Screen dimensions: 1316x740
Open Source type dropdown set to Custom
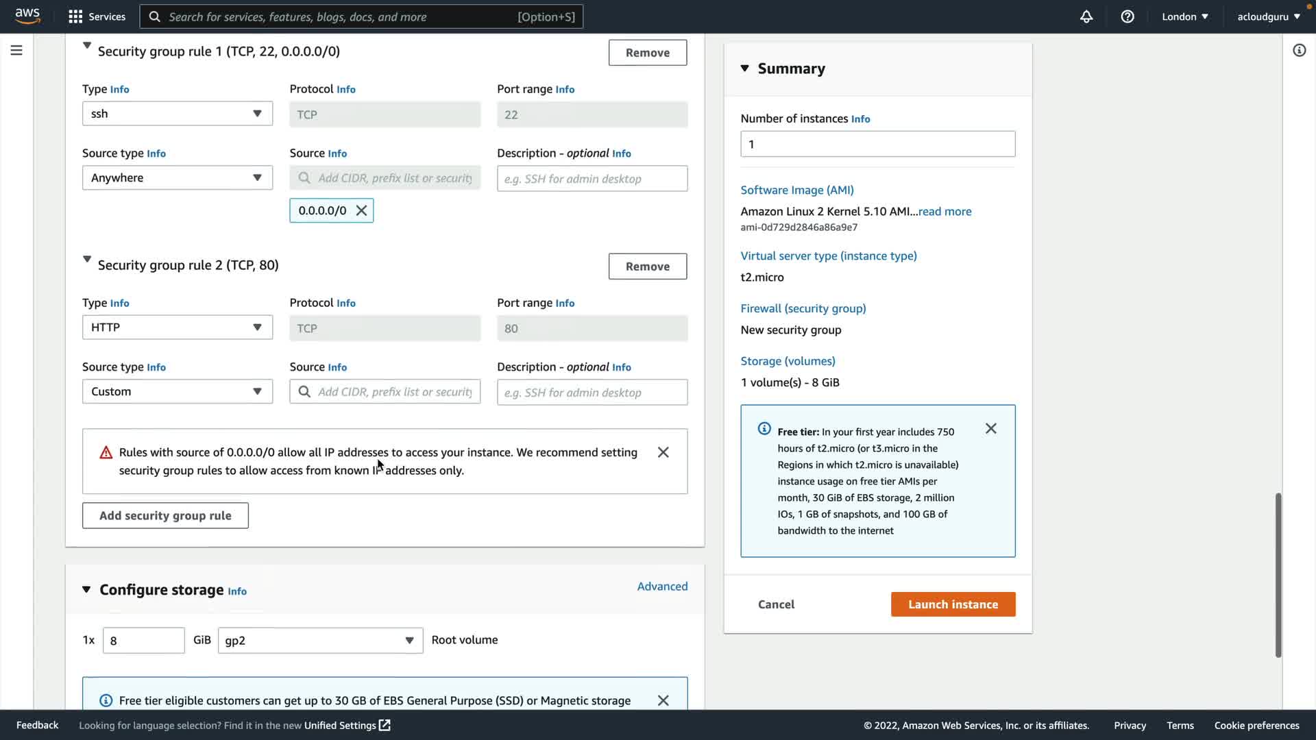tap(177, 391)
